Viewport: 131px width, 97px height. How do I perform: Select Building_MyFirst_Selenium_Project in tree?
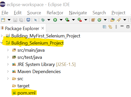tap(46, 36)
